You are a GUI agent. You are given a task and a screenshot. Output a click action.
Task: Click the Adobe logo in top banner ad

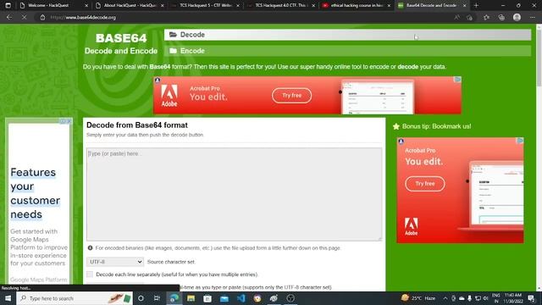[x=169, y=96]
